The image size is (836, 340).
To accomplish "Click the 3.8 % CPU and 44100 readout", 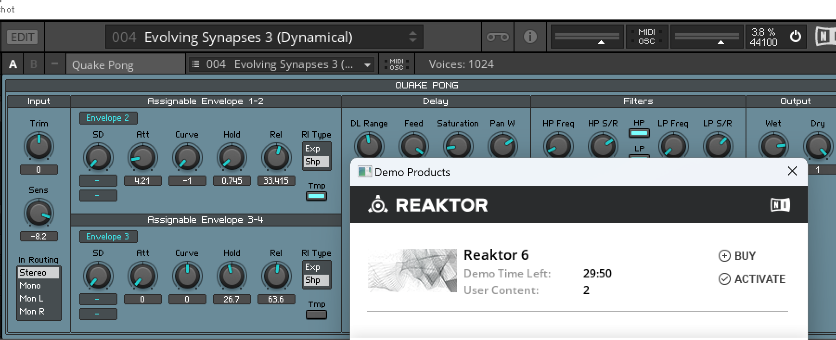I will (764, 37).
